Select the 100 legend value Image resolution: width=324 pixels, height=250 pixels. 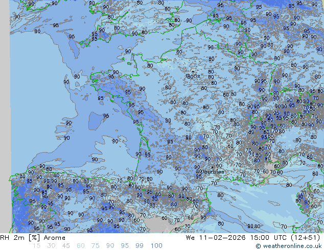[x=156, y=246]
